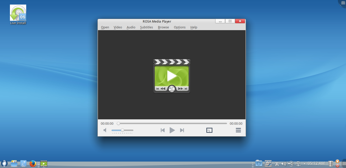Click the volume slider handle
Image resolution: width=346 pixels, height=168 pixels.
[122, 130]
